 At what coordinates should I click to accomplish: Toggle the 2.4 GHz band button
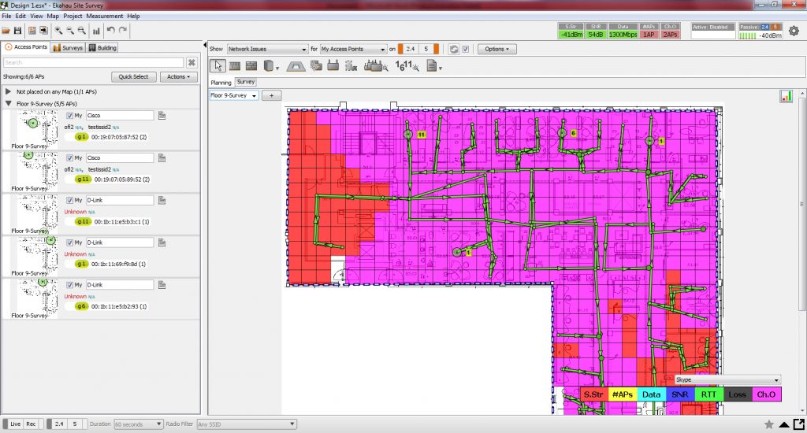tap(411, 49)
